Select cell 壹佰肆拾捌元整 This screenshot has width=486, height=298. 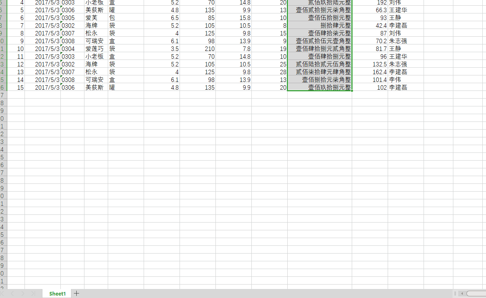(320, 56)
